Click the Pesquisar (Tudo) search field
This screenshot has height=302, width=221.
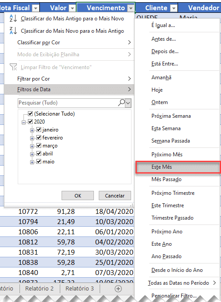click(x=68, y=103)
